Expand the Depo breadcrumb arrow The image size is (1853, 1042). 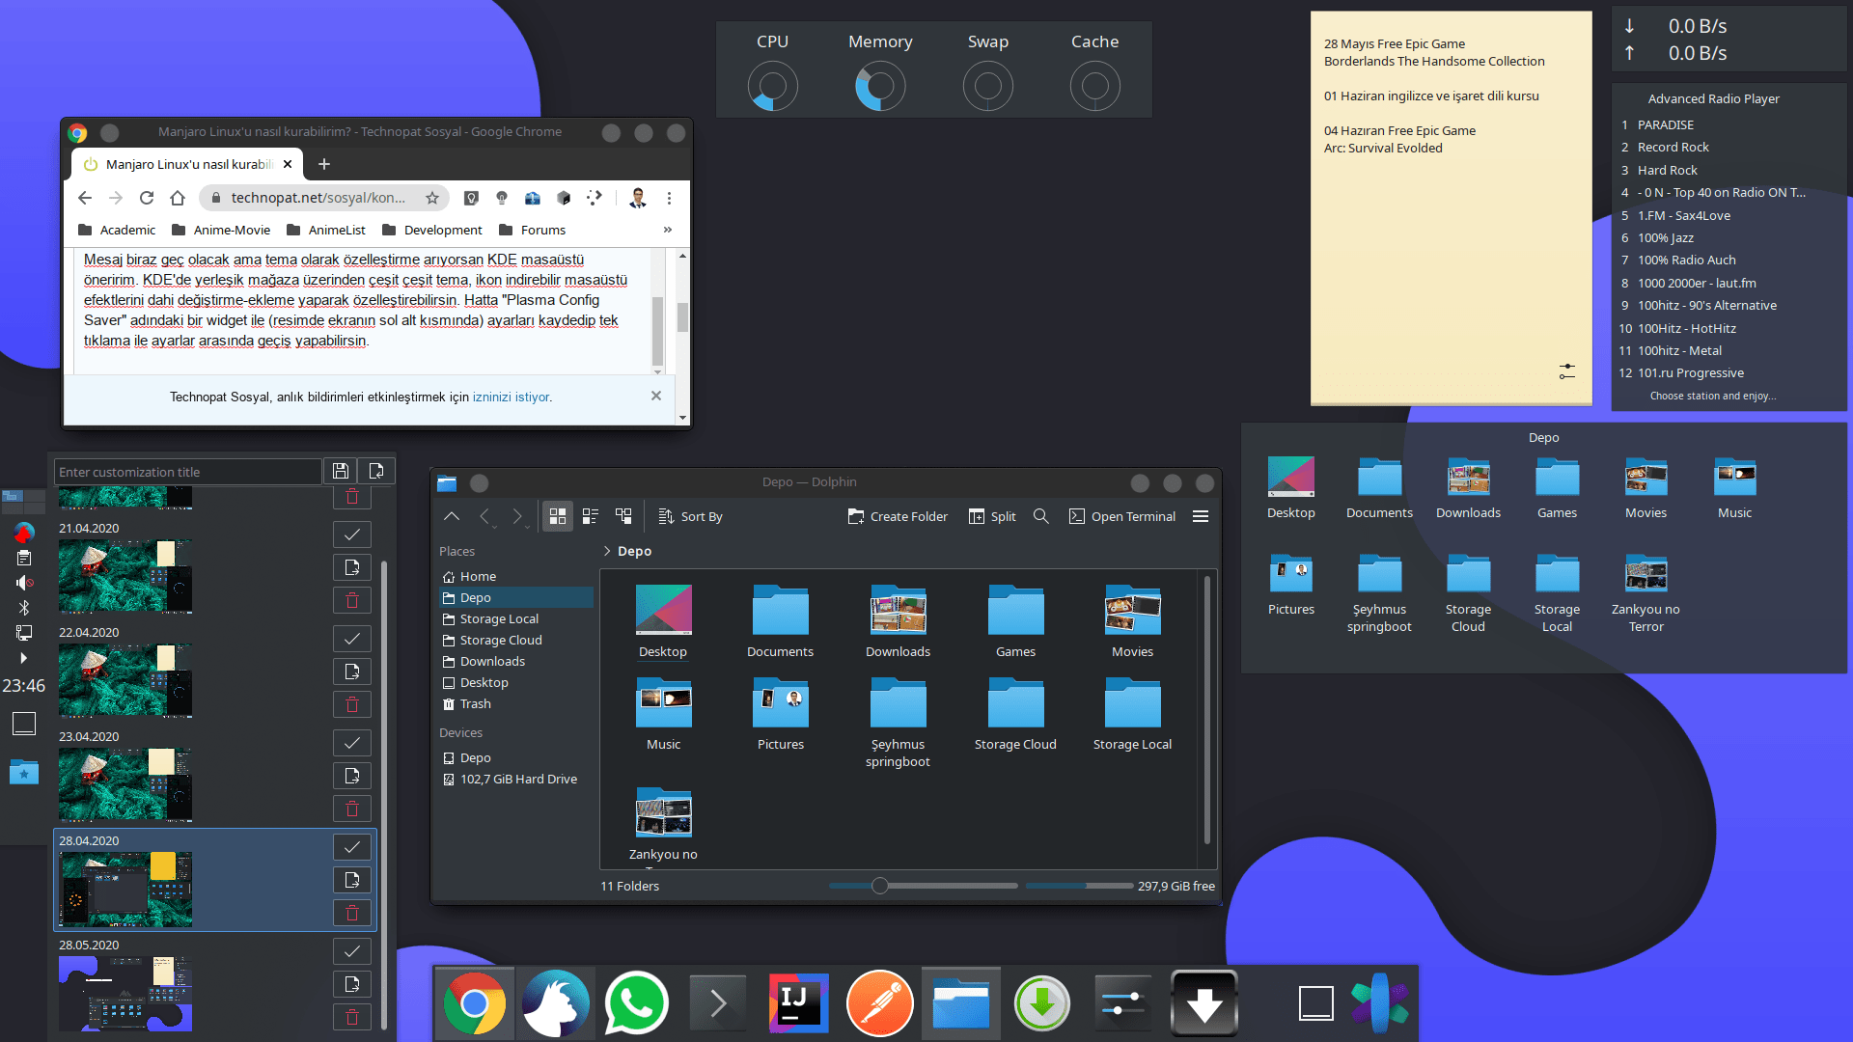coord(607,551)
